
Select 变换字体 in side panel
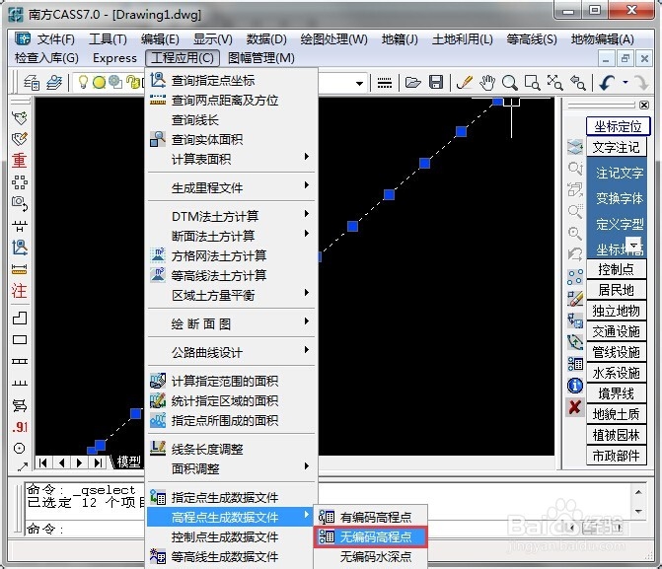tap(620, 198)
